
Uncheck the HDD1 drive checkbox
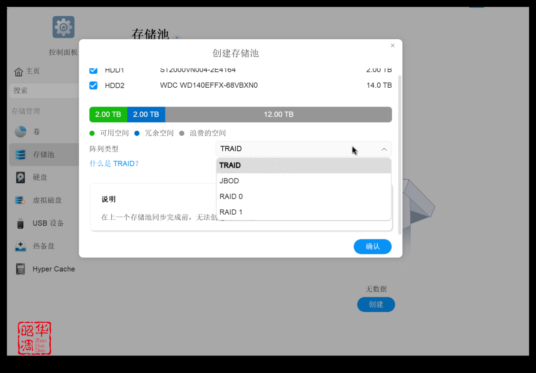(93, 70)
